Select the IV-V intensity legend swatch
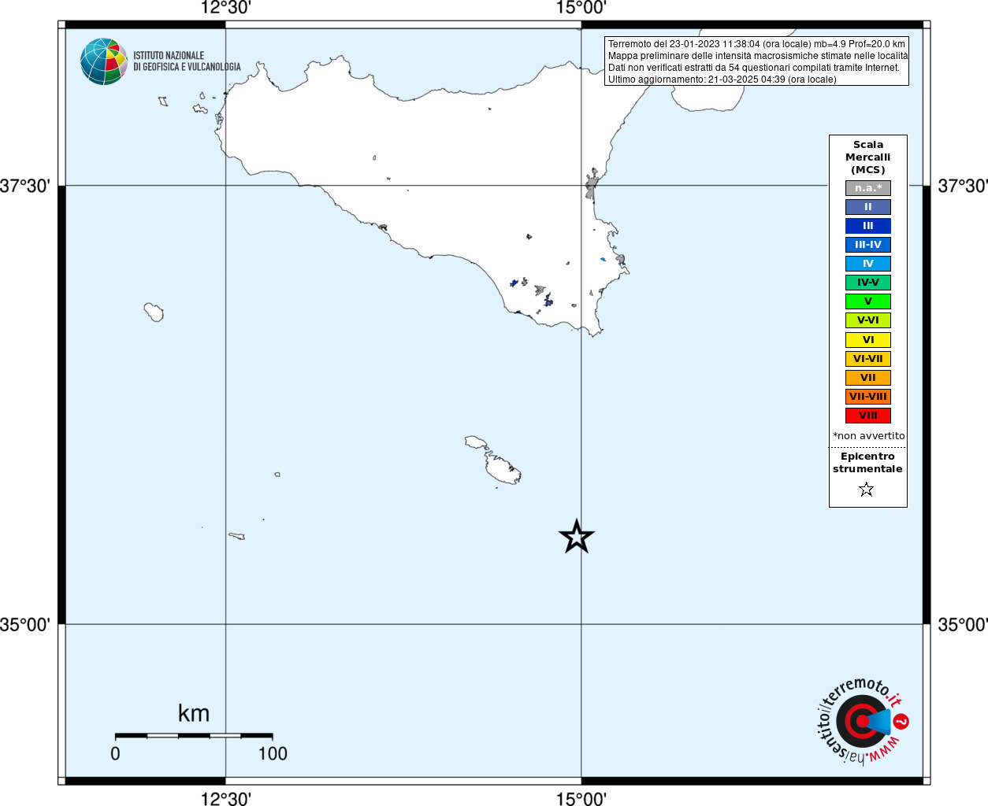 click(868, 283)
